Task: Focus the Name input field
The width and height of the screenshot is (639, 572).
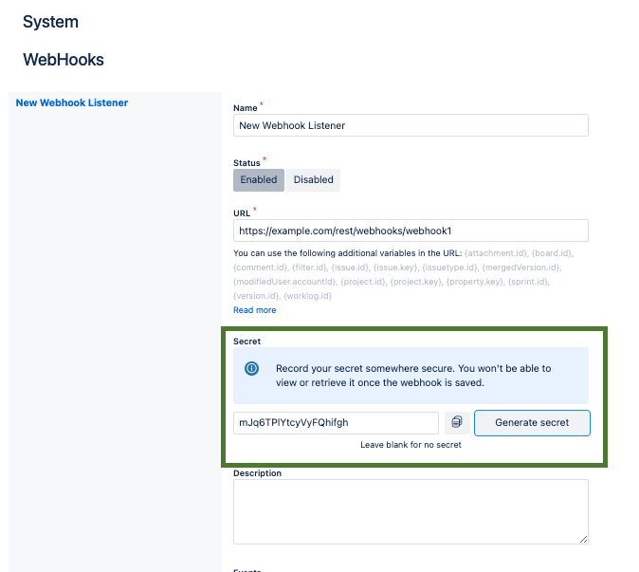Action: coord(411,125)
